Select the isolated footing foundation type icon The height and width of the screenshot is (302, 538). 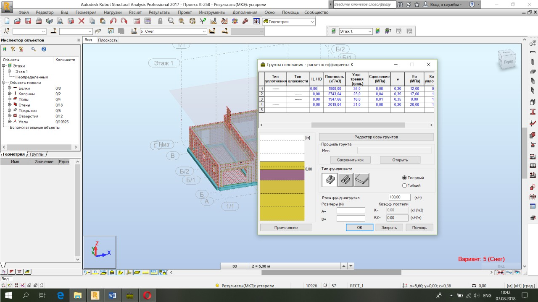(x=330, y=180)
